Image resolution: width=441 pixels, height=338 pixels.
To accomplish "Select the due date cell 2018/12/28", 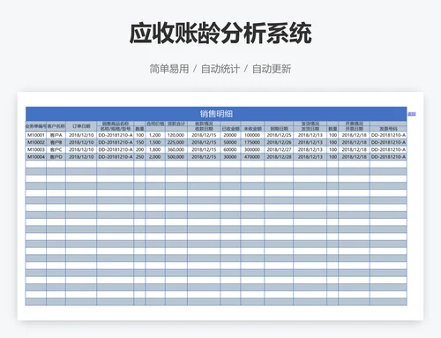I will pyautogui.click(x=279, y=157).
